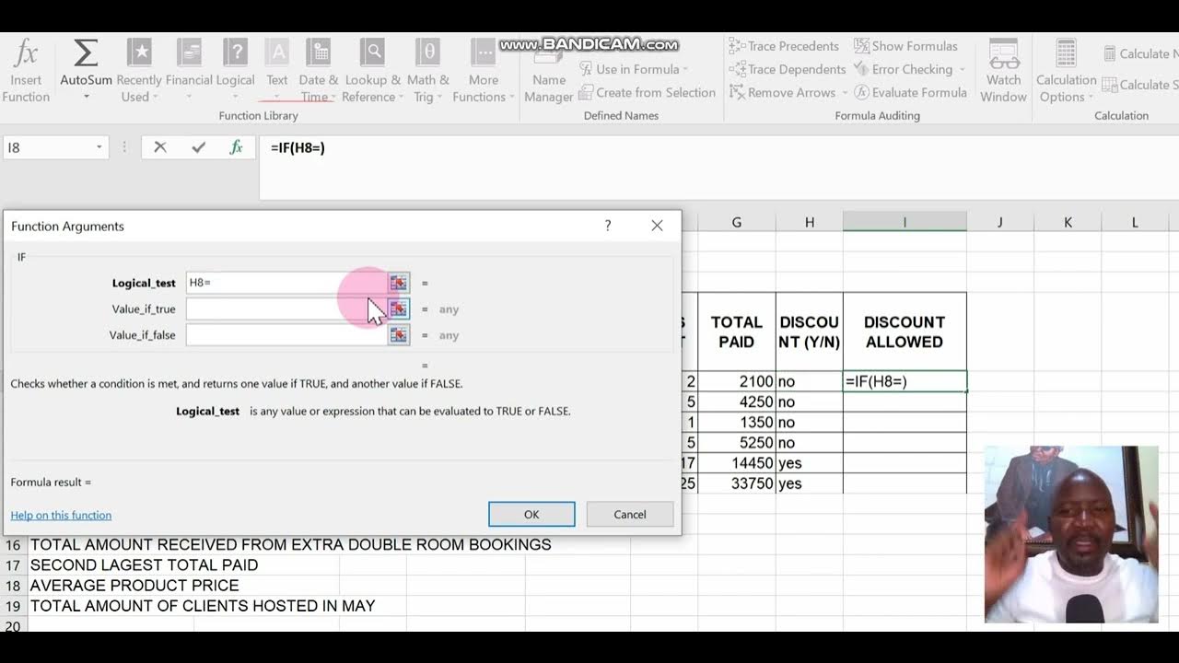Viewport: 1179px width, 663px height.
Task: Click the Logical_test input field
Action: pyautogui.click(x=286, y=283)
